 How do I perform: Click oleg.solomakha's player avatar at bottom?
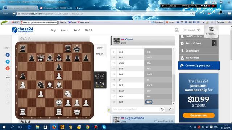tap(116, 120)
